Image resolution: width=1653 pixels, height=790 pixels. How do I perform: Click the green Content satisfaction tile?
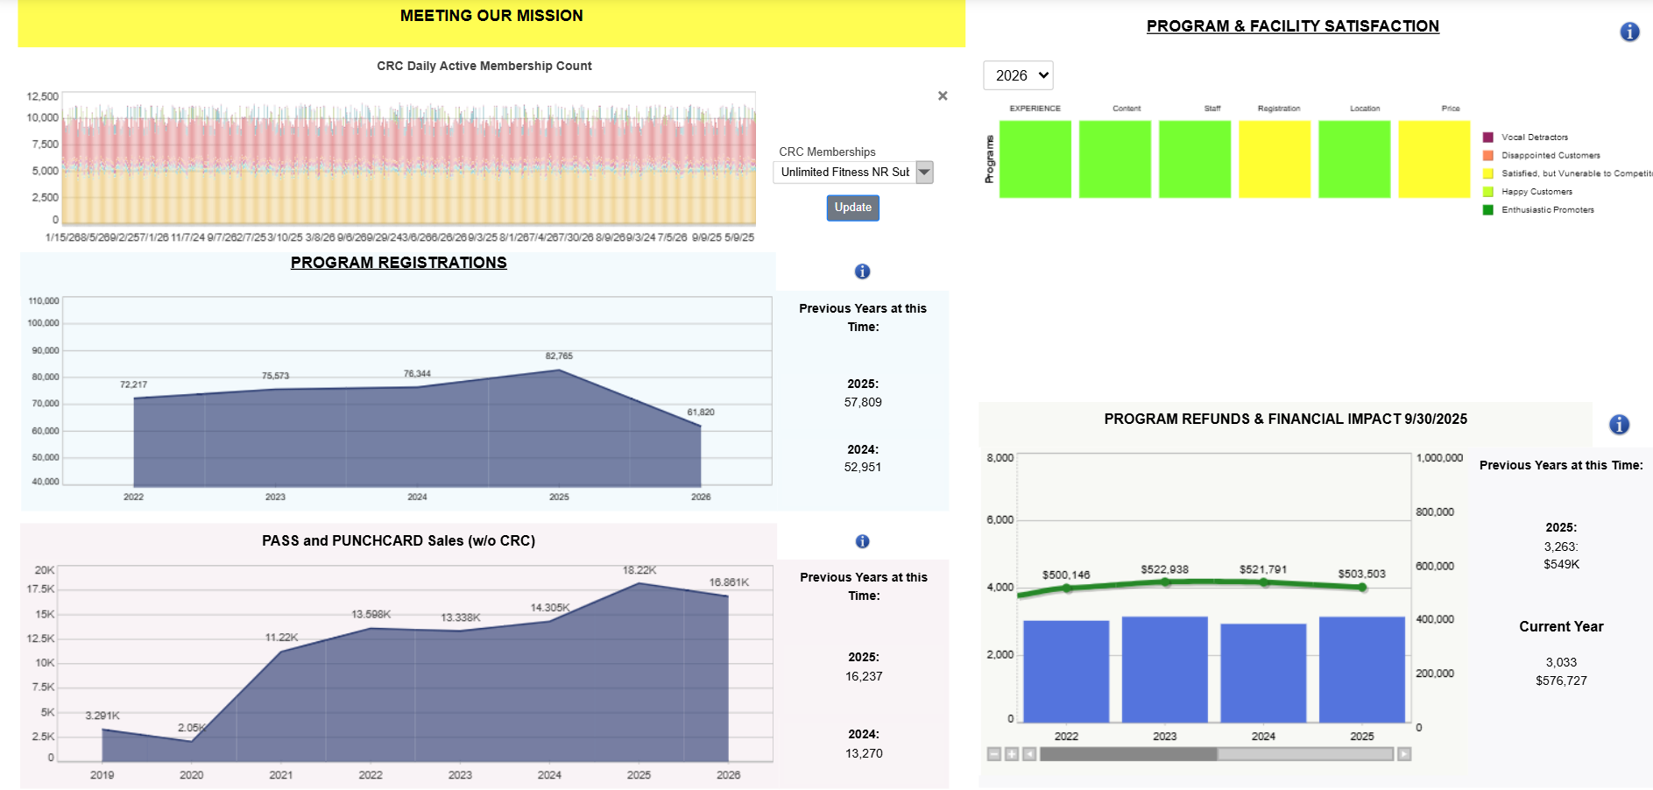click(x=1115, y=159)
